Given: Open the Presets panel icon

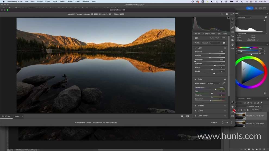Looking at the screenshot, I should [233, 45].
